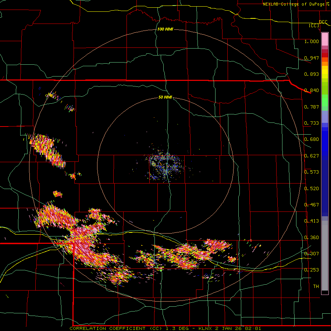Select the 0.520 scale value
The height and width of the screenshot is (331, 331).
pos(312,189)
